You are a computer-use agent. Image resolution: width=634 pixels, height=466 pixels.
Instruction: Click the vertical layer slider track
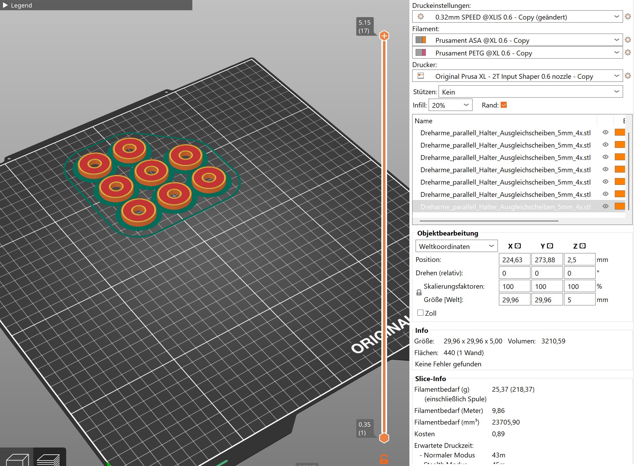pos(384,236)
